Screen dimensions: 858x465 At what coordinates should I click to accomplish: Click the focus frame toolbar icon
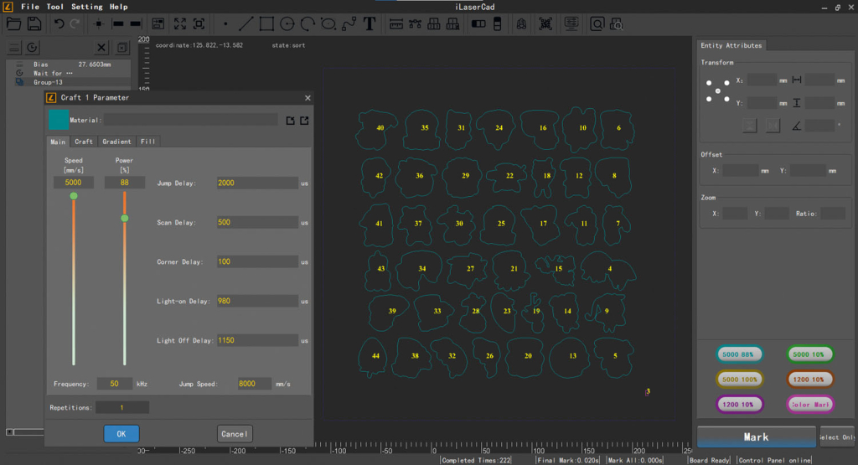pyautogui.click(x=199, y=23)
